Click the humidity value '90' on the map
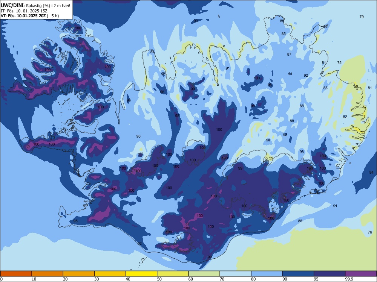The image size is (377, 282). coord(138,136)
